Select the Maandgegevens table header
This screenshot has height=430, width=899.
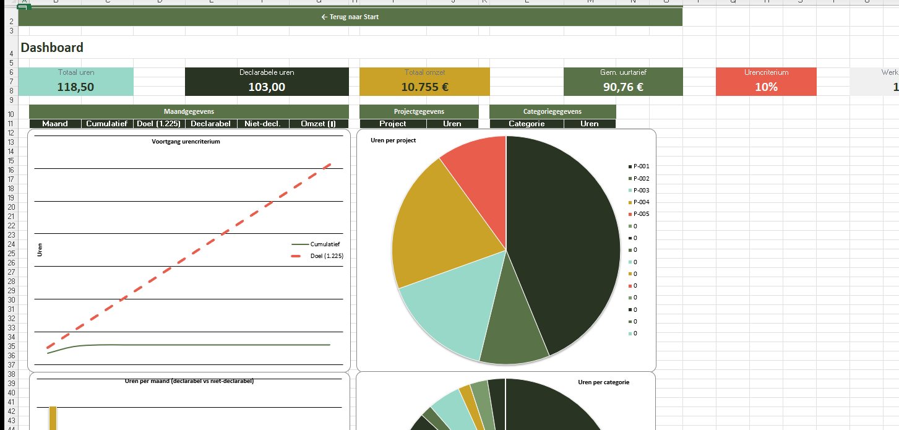pos(189,112)
